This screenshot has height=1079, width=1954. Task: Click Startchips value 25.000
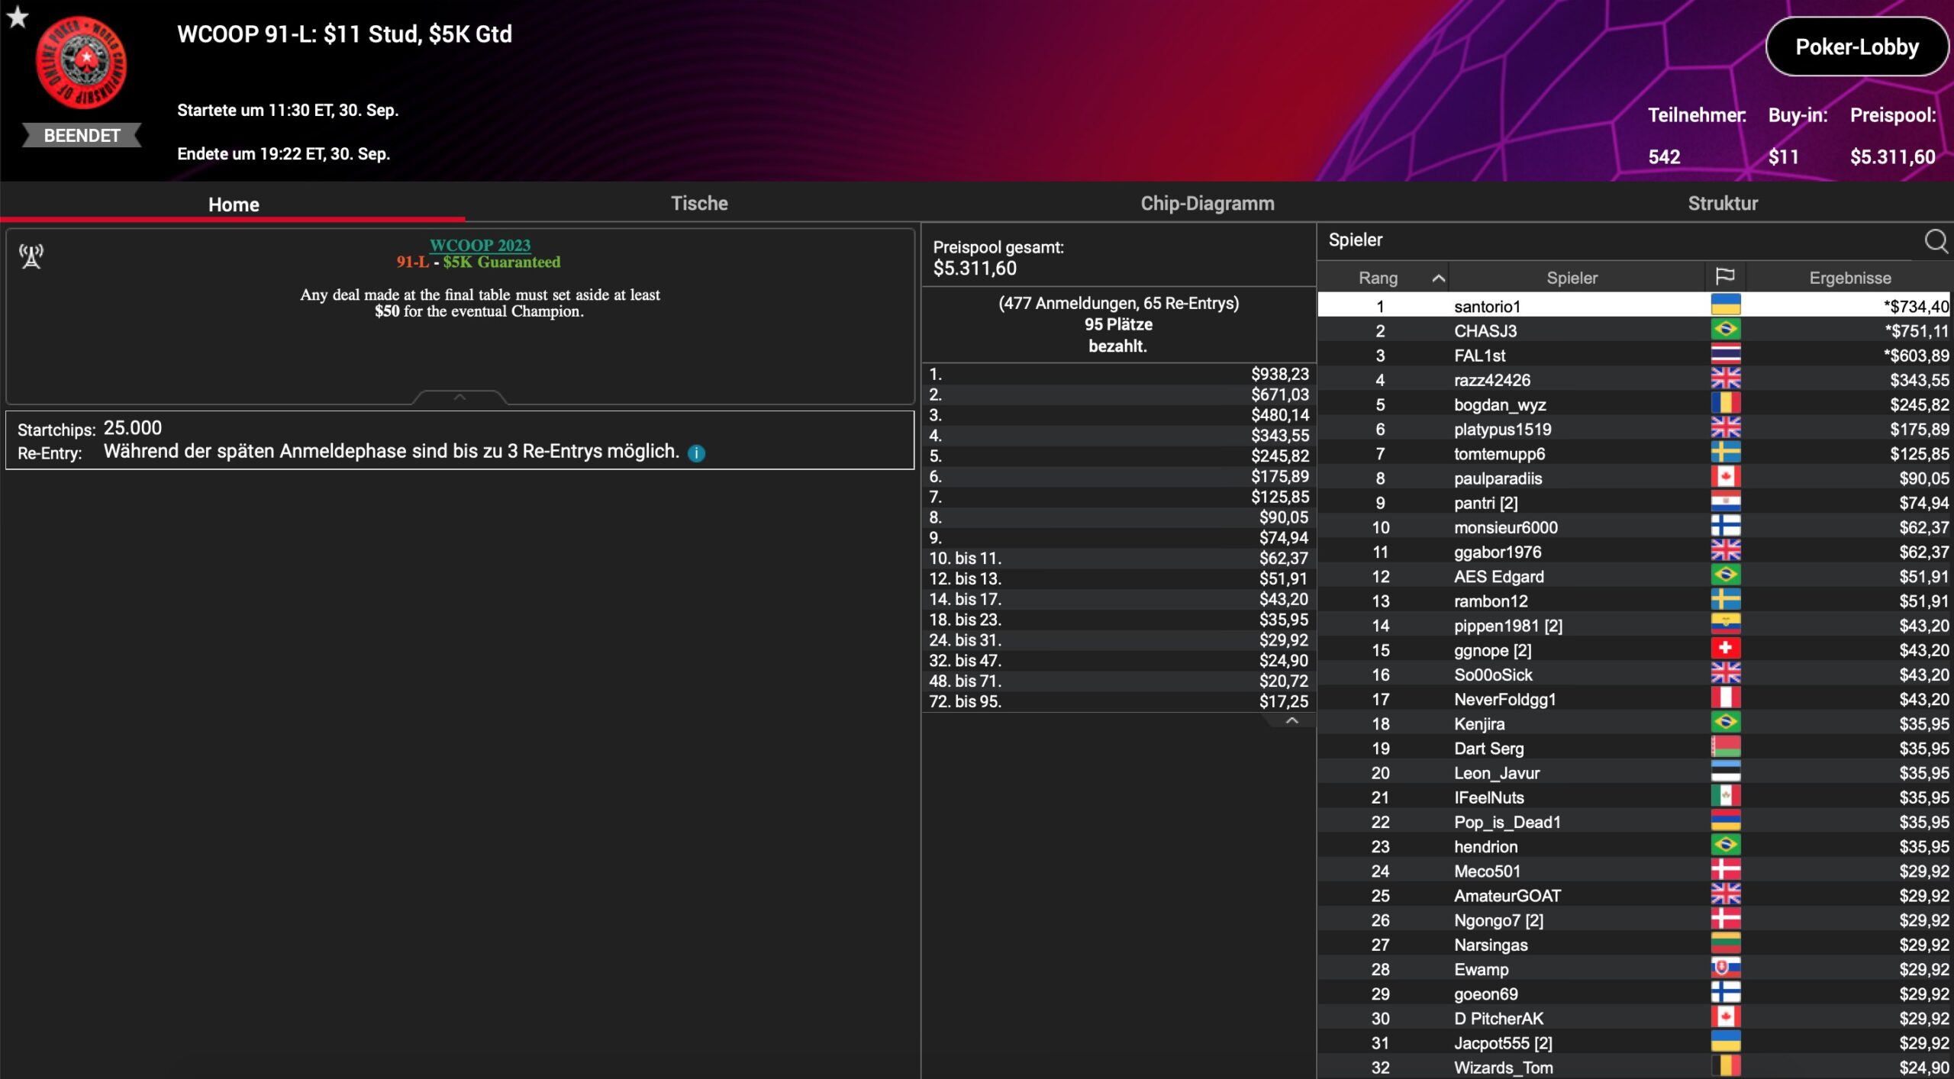pos(133,427)
